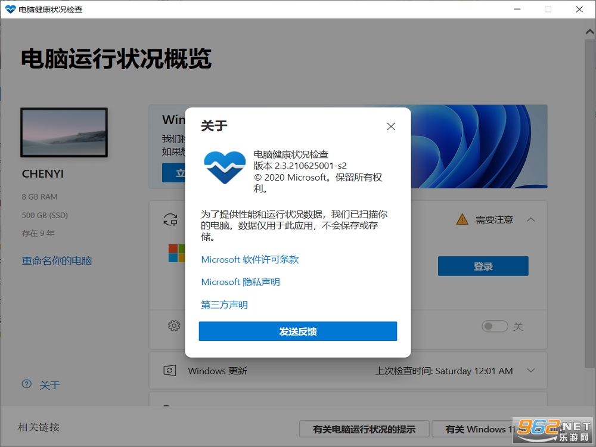
Task: Click the scrollbar up arrow
Action: pos(589,32)
